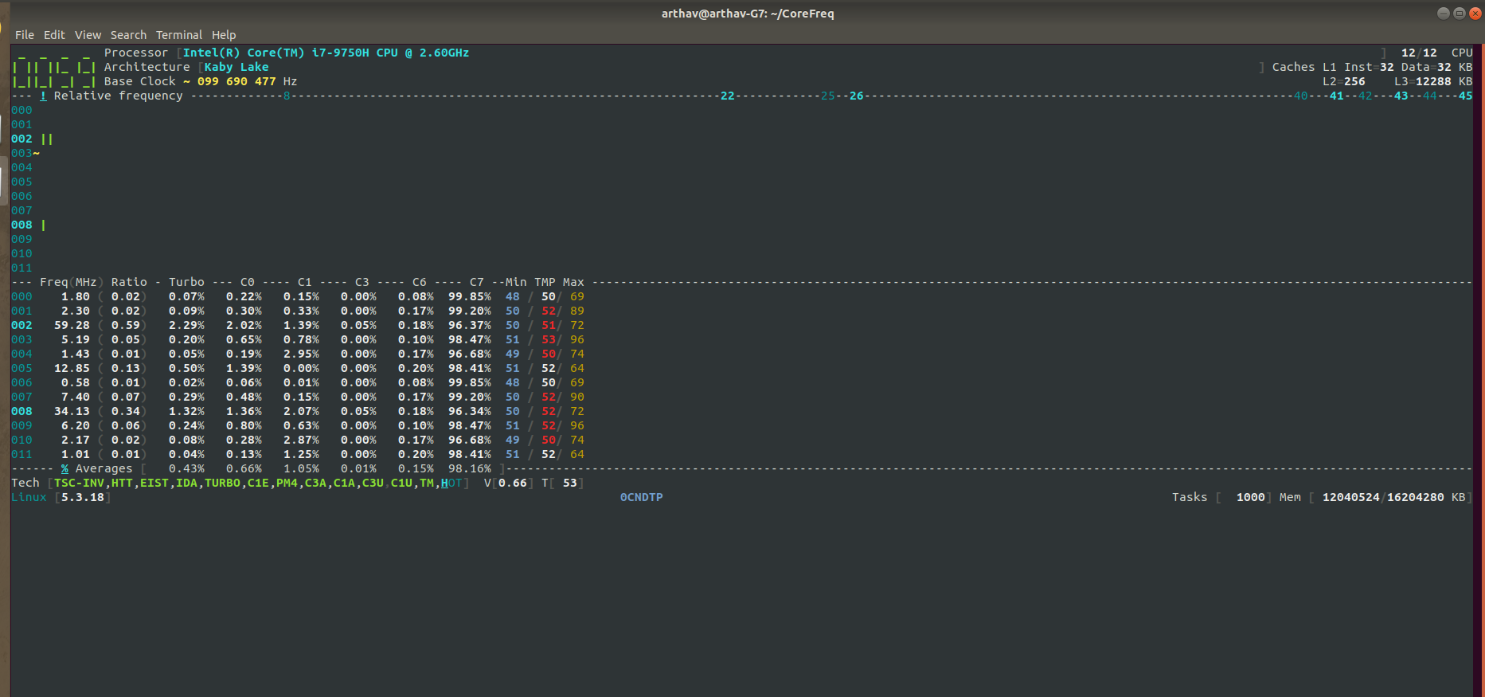Click the 0CNDTP indicator
Viewport: 1485px width, 697px height.
click(642, 497)
